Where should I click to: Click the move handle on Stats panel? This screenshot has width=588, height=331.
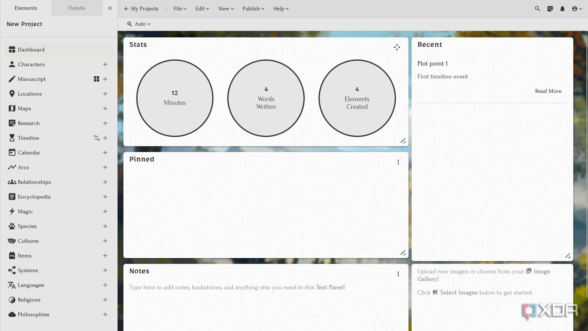397,47
